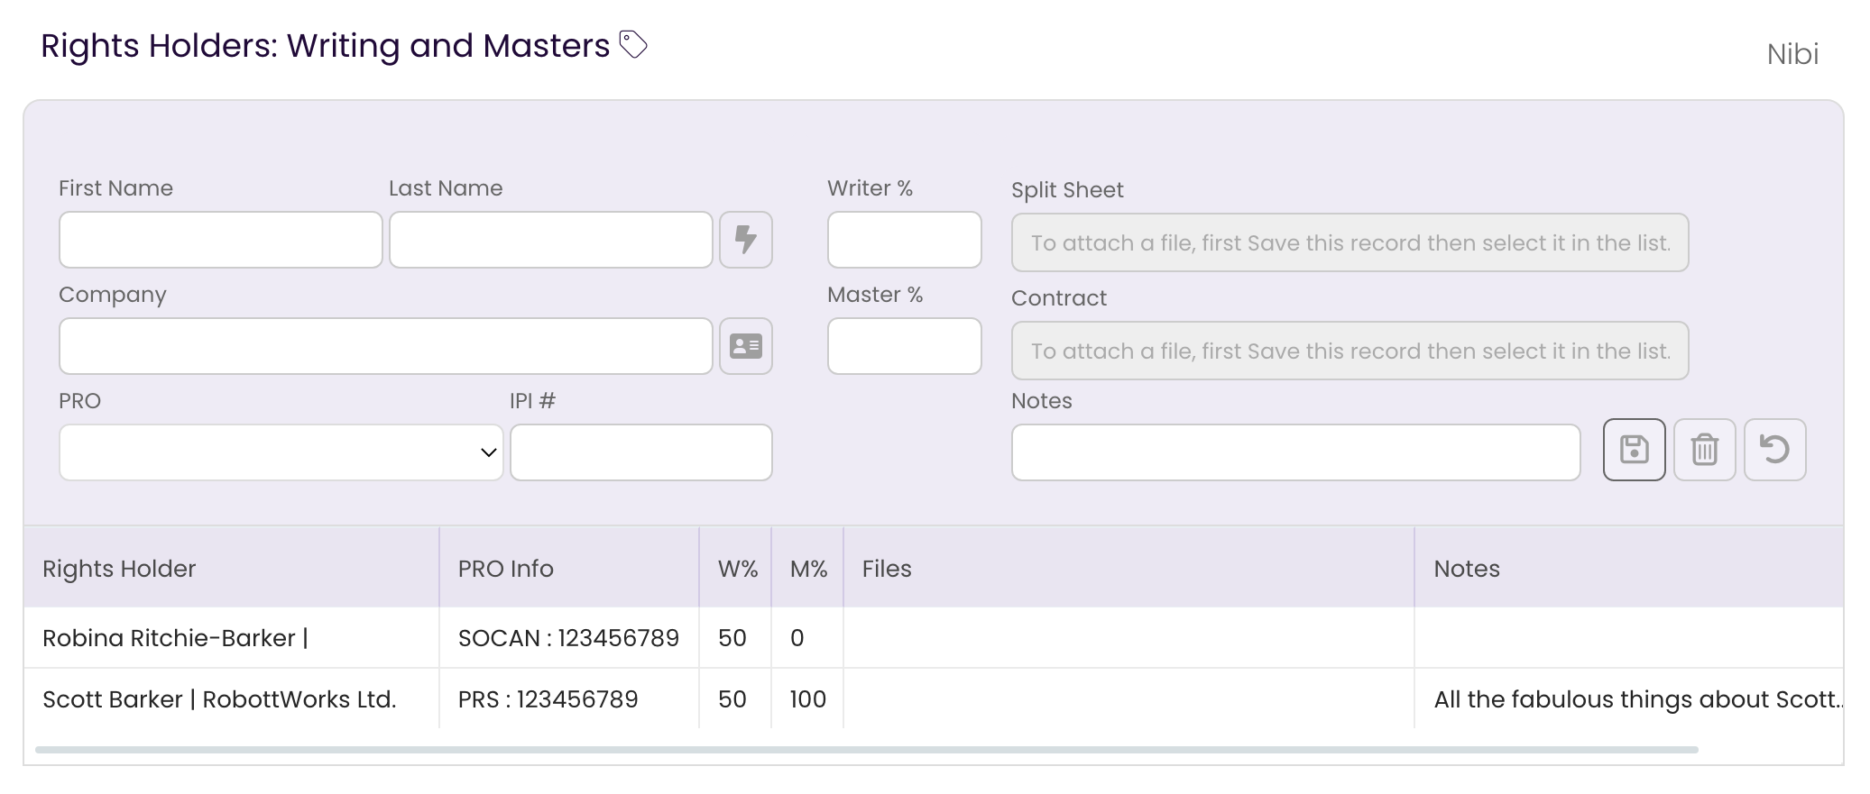This screenshot has width=1870, height=794.
Task: Click the Contract attachment field
Action: tap(1350, 351)
